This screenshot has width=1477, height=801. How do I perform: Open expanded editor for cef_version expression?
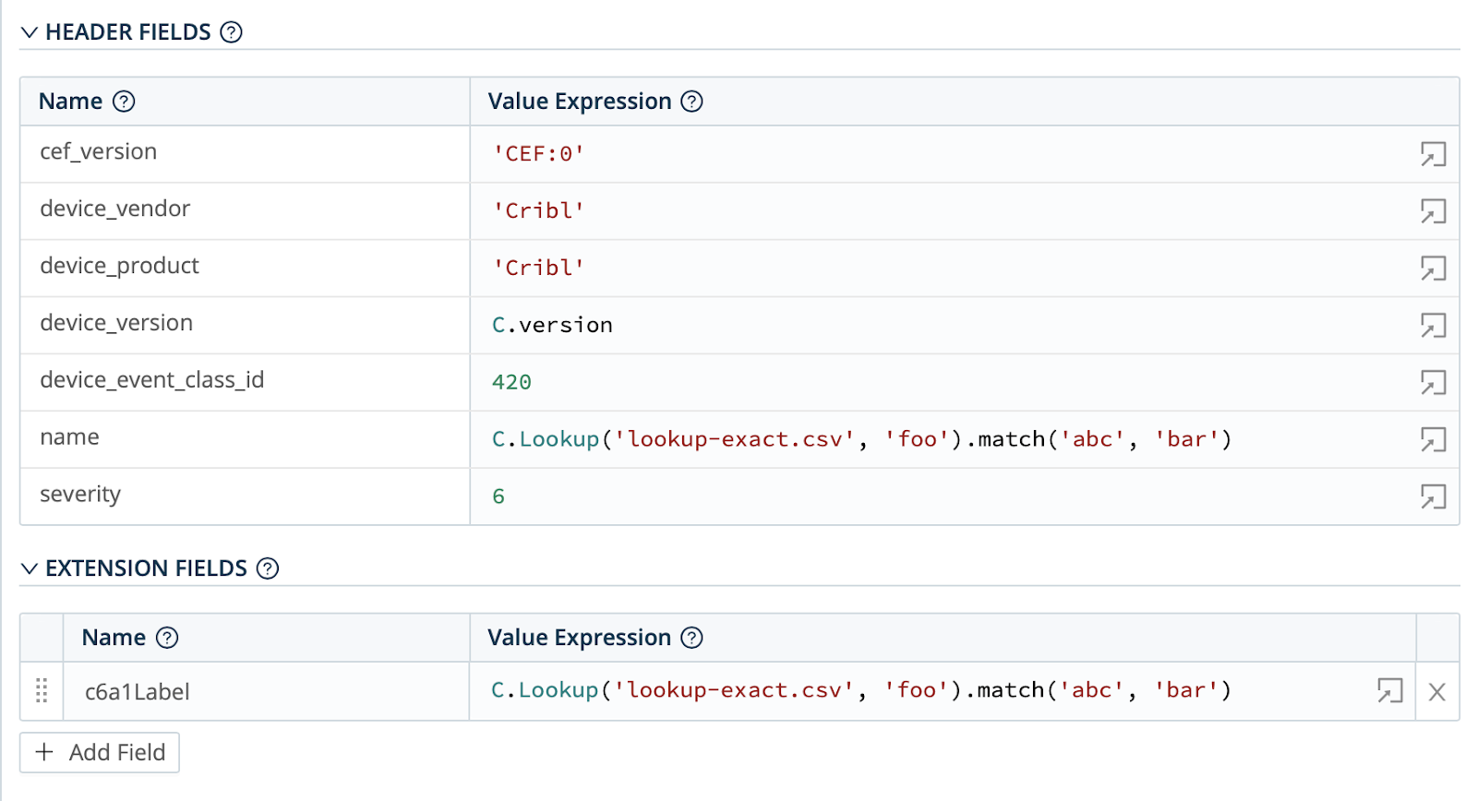(1433, 154)
